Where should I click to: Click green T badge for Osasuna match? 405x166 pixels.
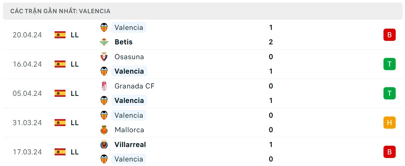pyautogui.click(x=389, y=64)
